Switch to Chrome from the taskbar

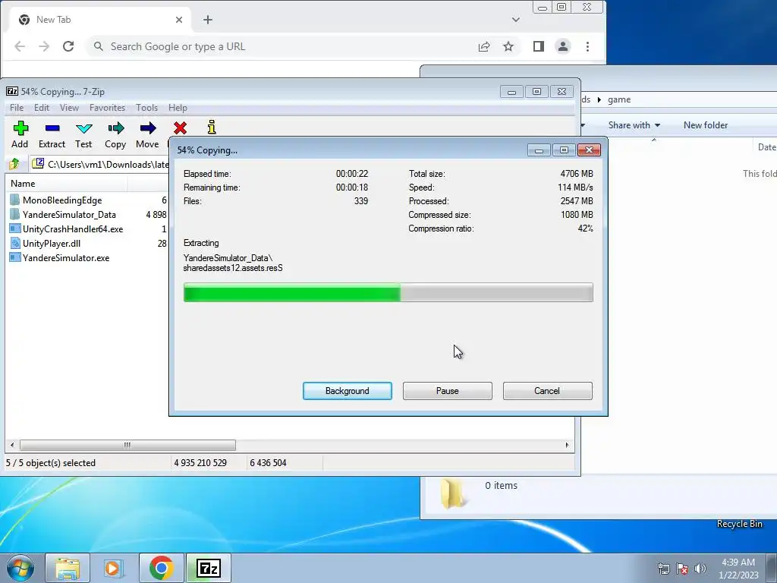[x=161, y=568]
